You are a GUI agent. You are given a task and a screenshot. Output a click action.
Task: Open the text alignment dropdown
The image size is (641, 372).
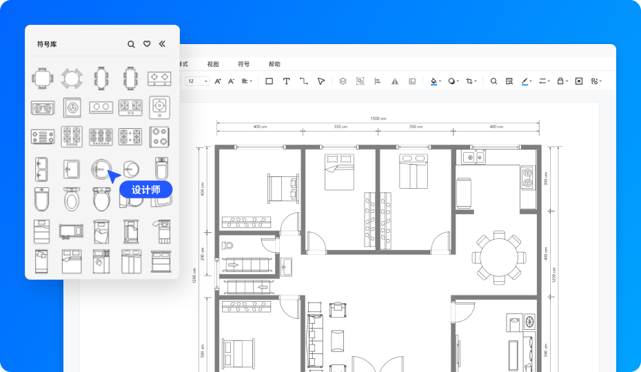coord(247,81)
